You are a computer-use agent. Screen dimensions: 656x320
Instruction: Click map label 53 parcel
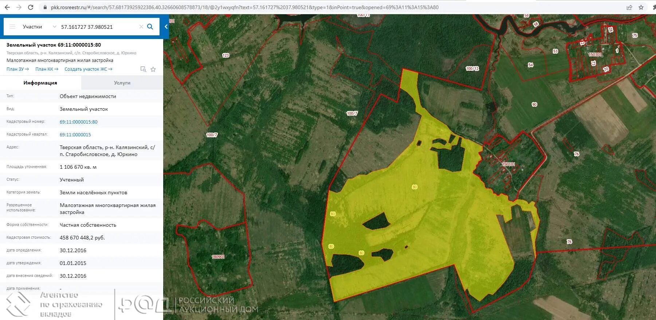(x=555, y=51)
